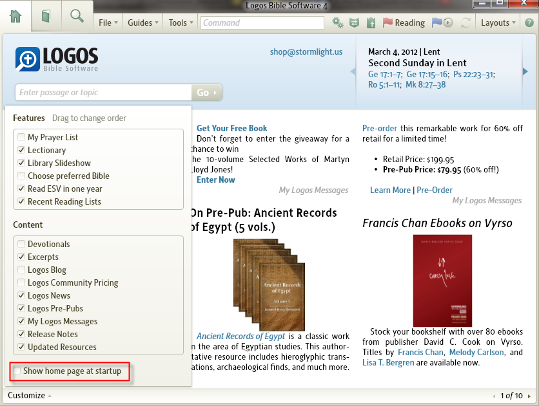This screenshot has height=406, width=539.
Task: Uncheck Excerpts content
Action: (21, 257)
